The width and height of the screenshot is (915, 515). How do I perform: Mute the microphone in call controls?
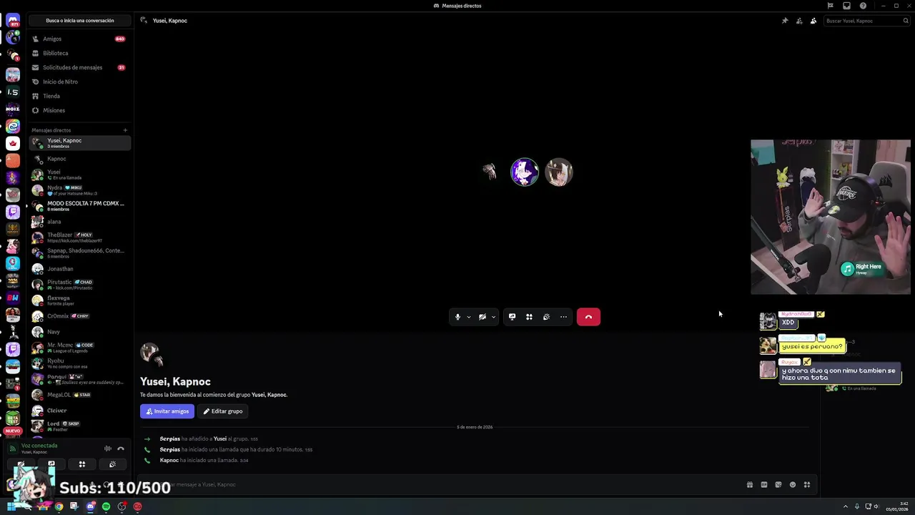tap(457, 317)
